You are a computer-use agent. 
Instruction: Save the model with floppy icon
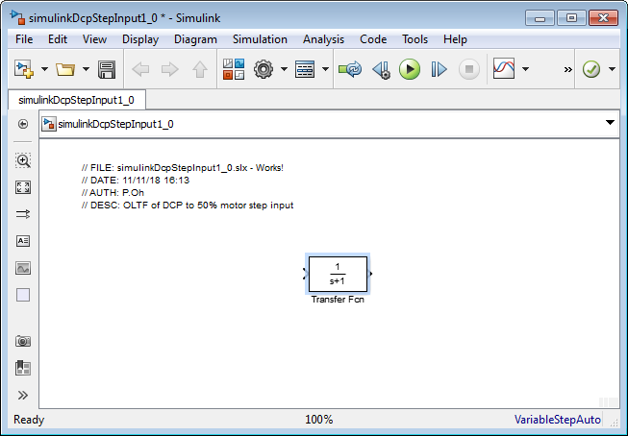point(107,69)
